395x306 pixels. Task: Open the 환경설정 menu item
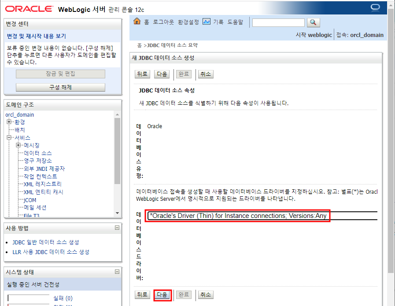point(188,22)
